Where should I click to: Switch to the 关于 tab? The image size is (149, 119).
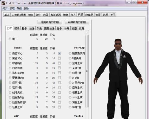(113, 15)
